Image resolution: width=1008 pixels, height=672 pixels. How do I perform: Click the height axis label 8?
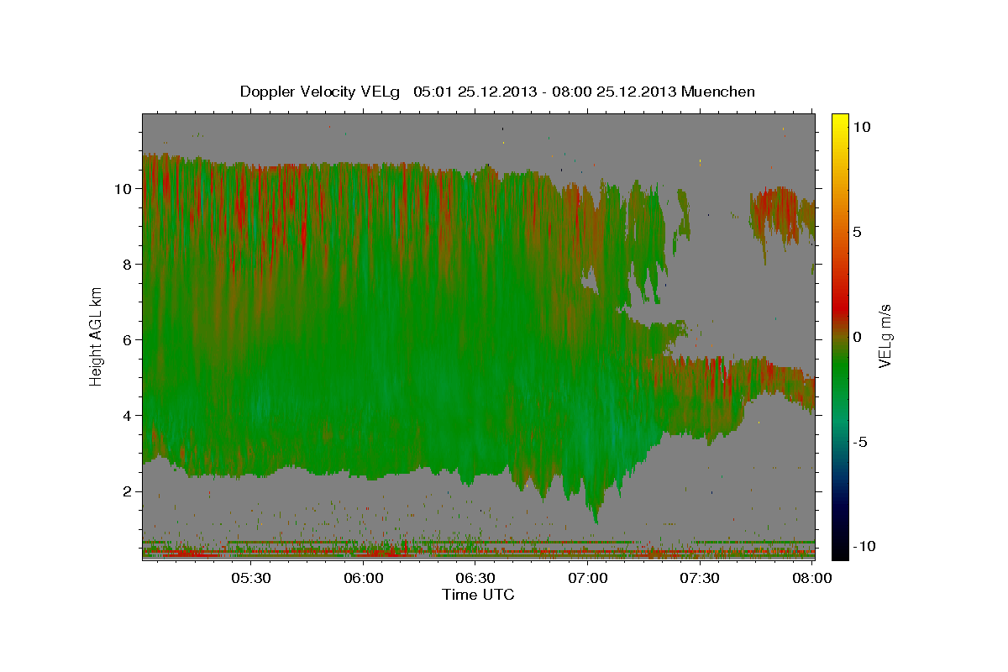coord(128,265)
